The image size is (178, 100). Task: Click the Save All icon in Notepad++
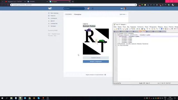[121, 29]
